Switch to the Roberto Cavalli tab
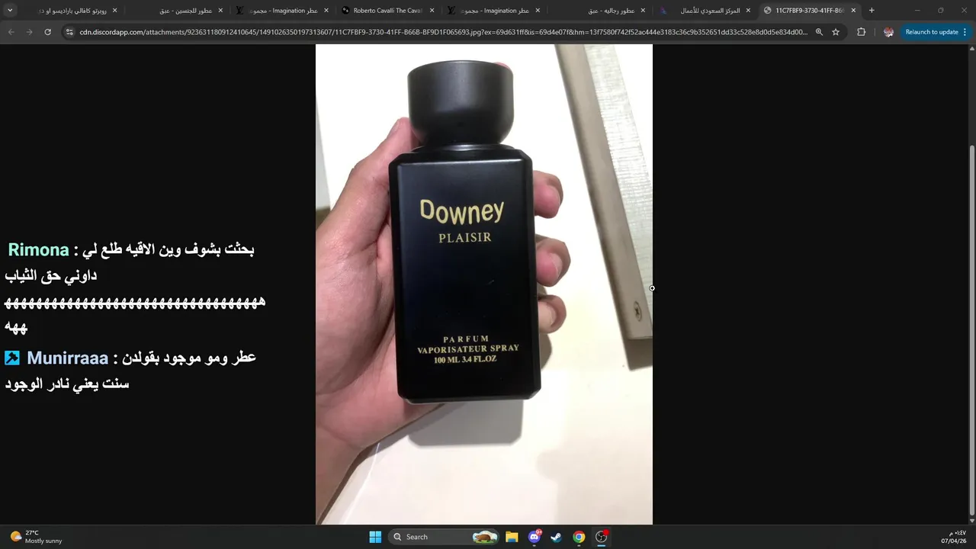 pyautogui.click(x=387, y=11)
